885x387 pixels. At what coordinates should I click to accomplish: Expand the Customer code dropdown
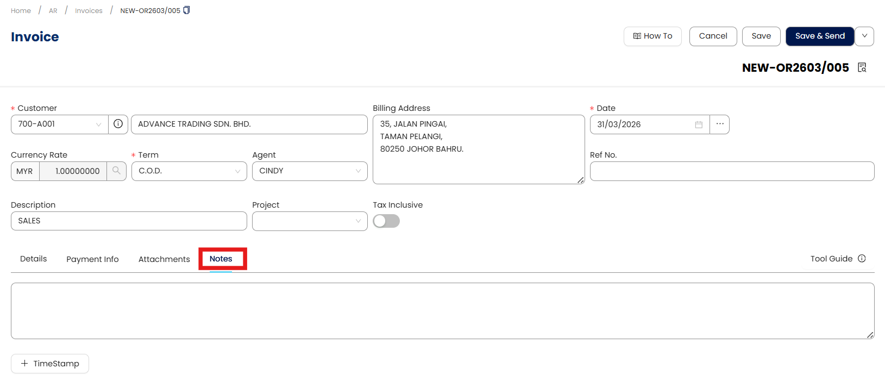click(98, 124)
